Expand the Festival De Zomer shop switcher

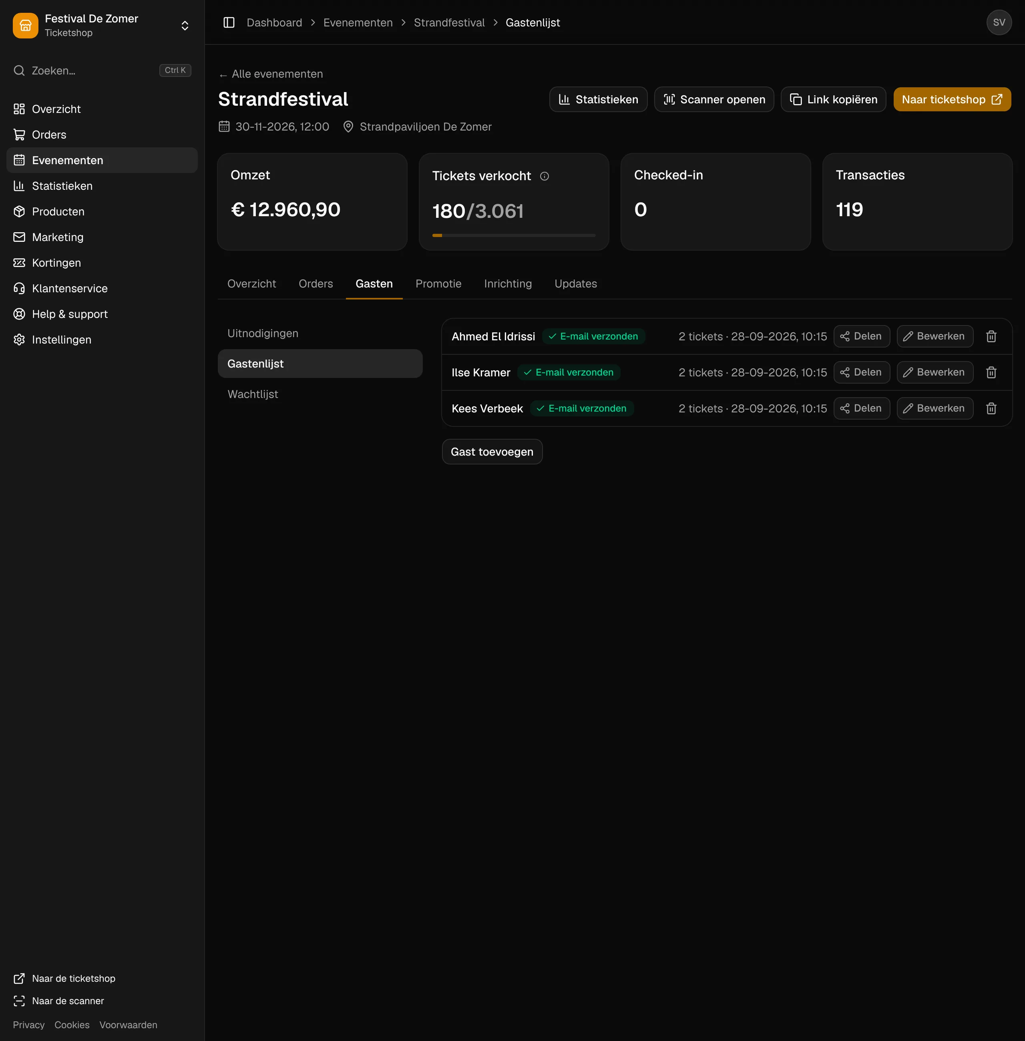coord(185,25)
